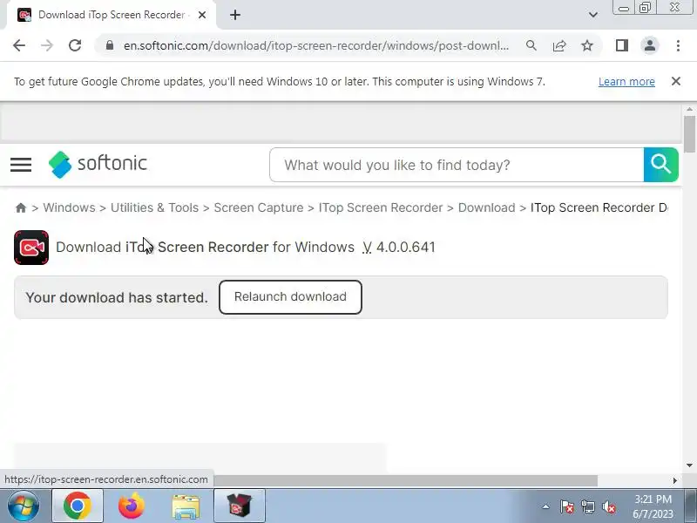Viewport: 697px width, 523px height.
Task: Show hidden tray icons arrow
Action: 545,506
